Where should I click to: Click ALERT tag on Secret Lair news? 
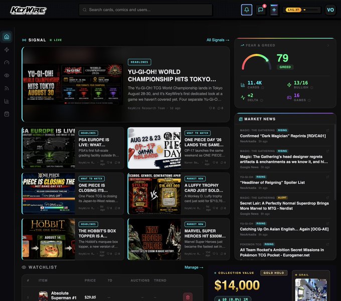(282, 197)
